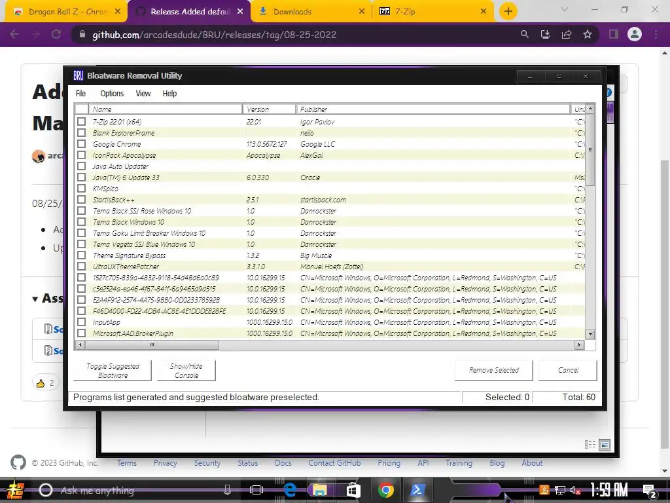The image size is (670, 503).
Task: Click Show/Hide Console button
Action: [186, 371]
